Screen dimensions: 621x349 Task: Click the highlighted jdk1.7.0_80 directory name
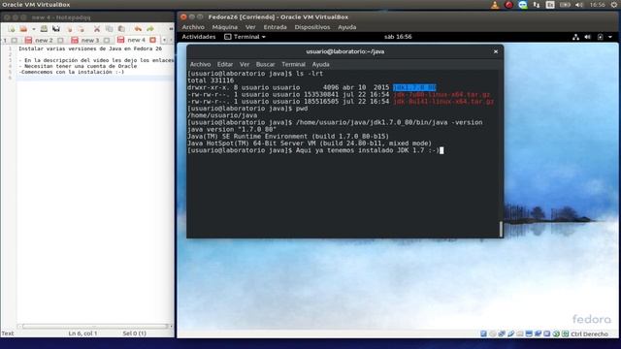point(414,87)
